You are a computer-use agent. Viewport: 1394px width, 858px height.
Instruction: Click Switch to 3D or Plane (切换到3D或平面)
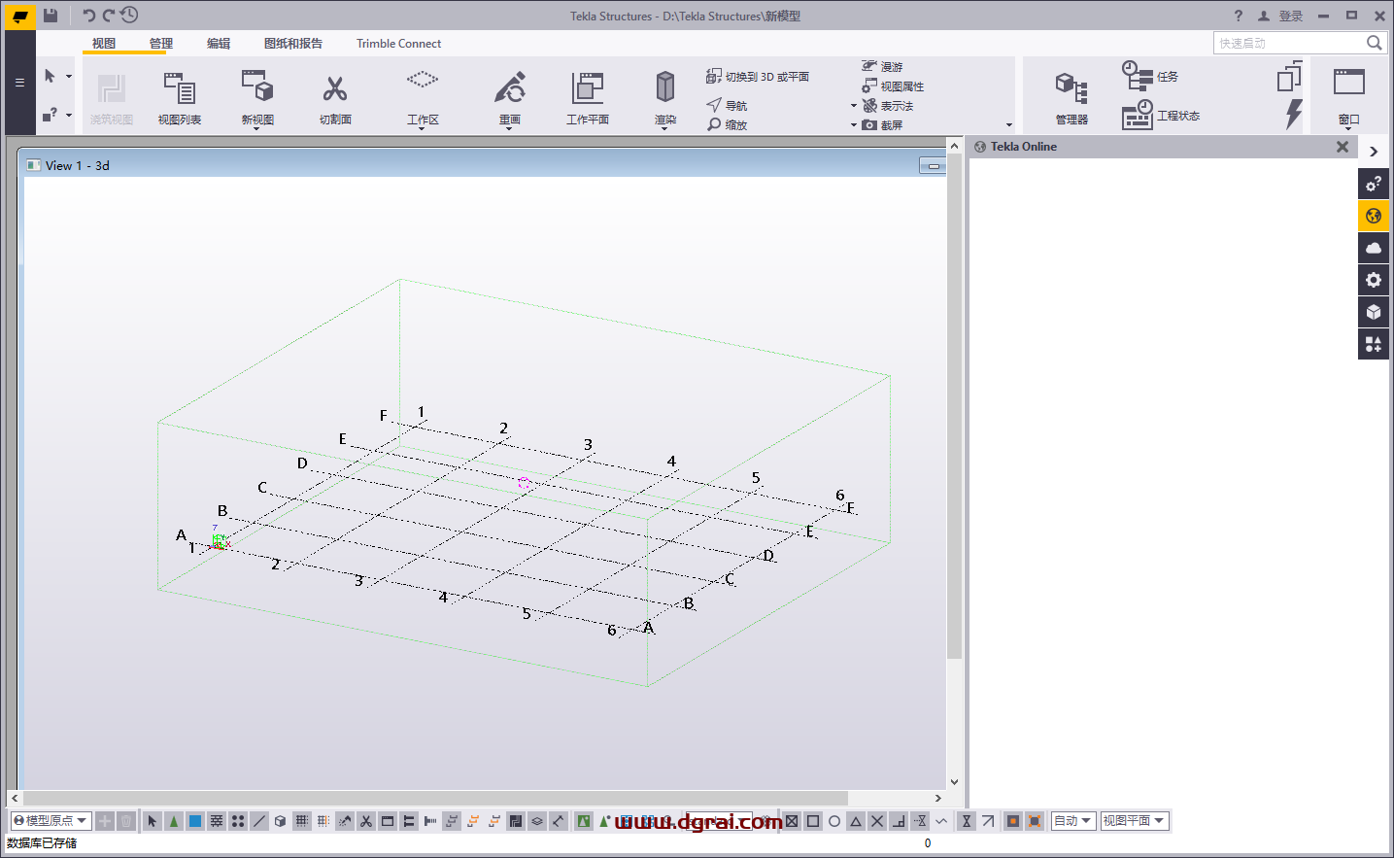758,77
